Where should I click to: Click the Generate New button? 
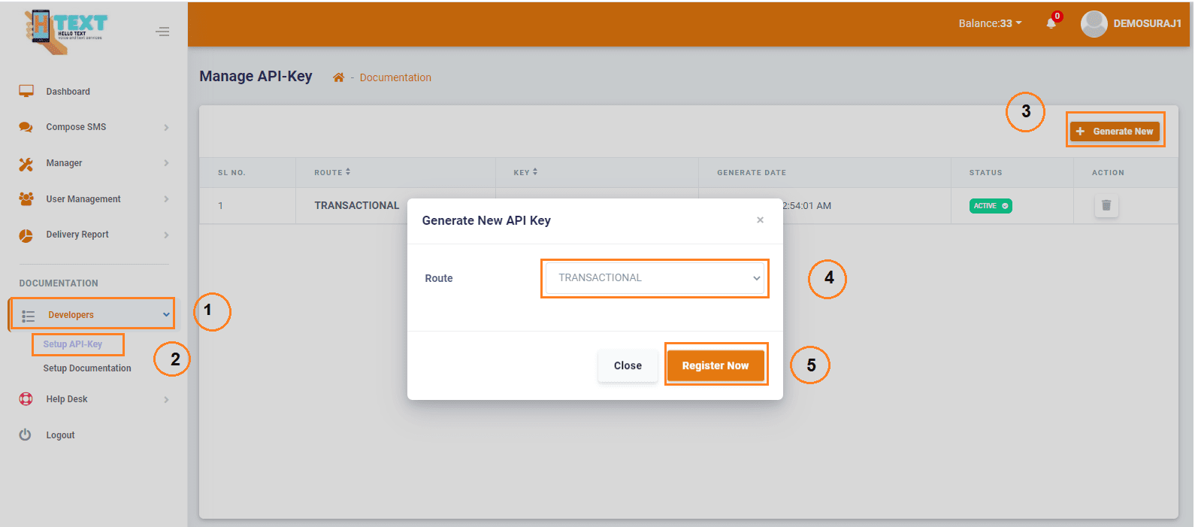tap(1115, 131)
